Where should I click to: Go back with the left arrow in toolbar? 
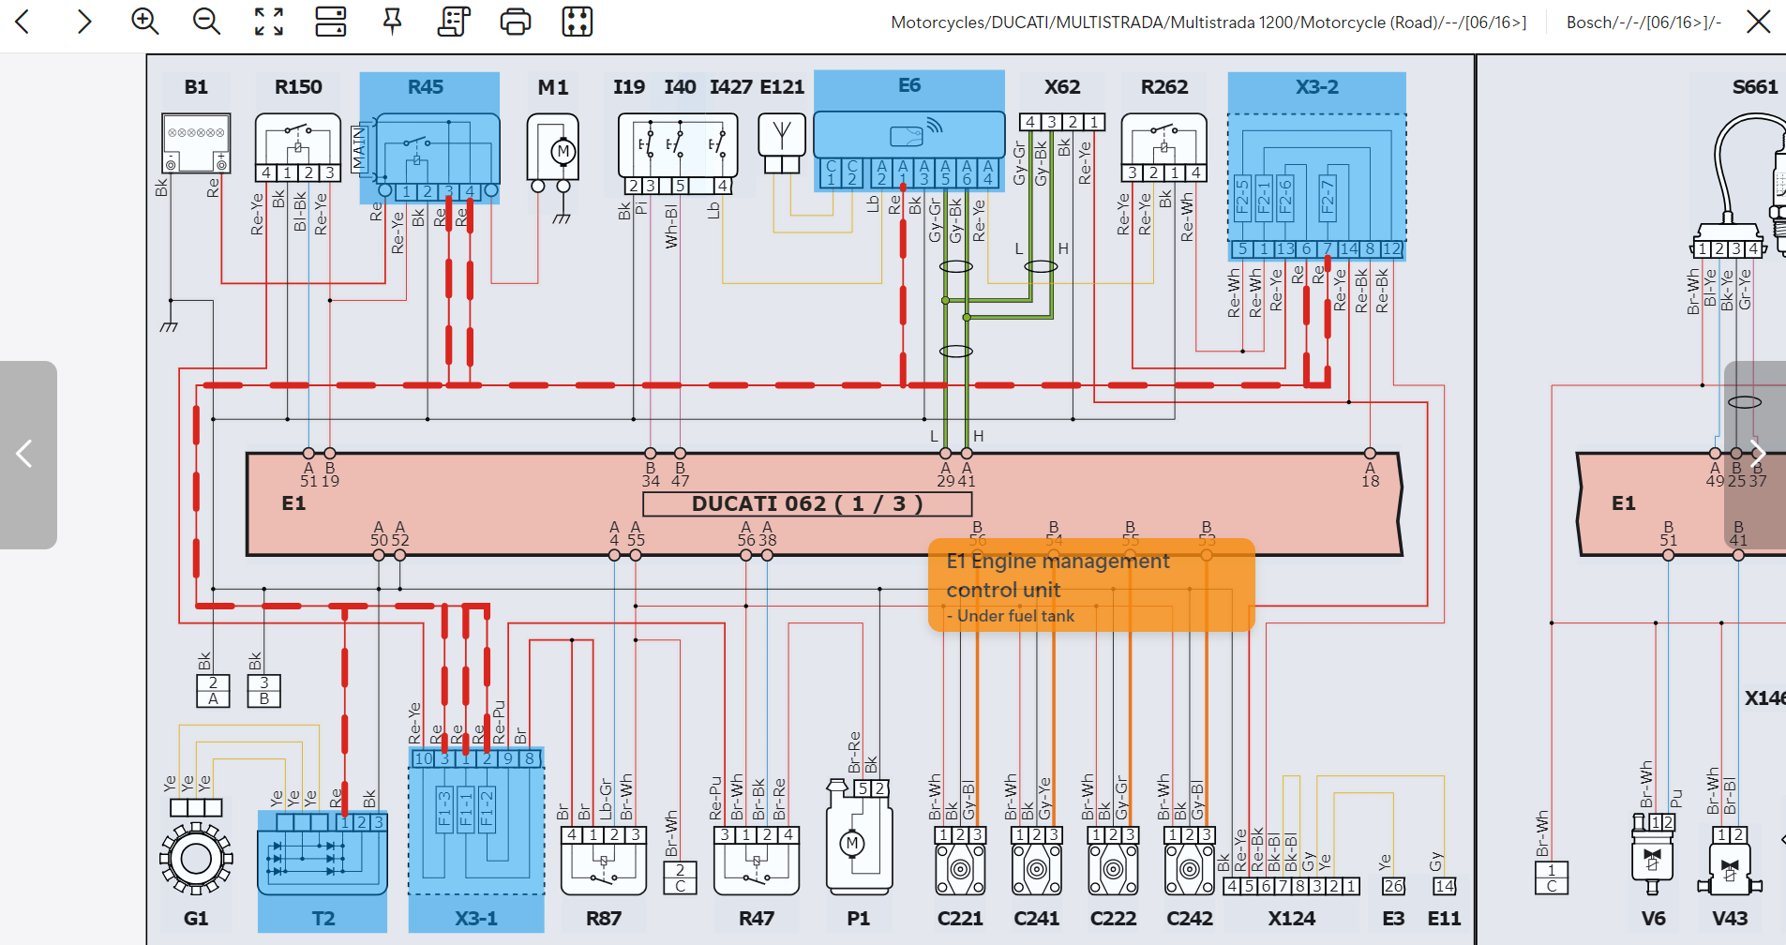click(23, 22)
